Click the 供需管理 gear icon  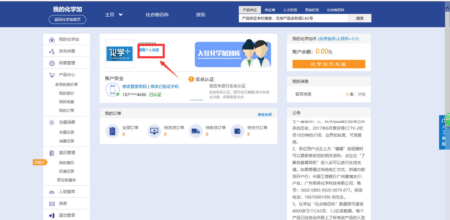click(52, 63)
